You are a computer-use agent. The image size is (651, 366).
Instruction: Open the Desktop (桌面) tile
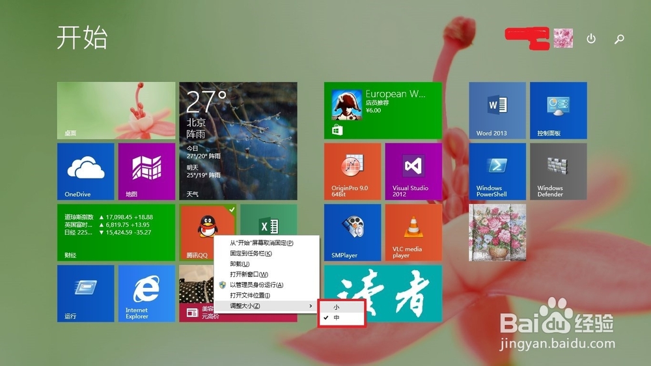tap(117, 111)
